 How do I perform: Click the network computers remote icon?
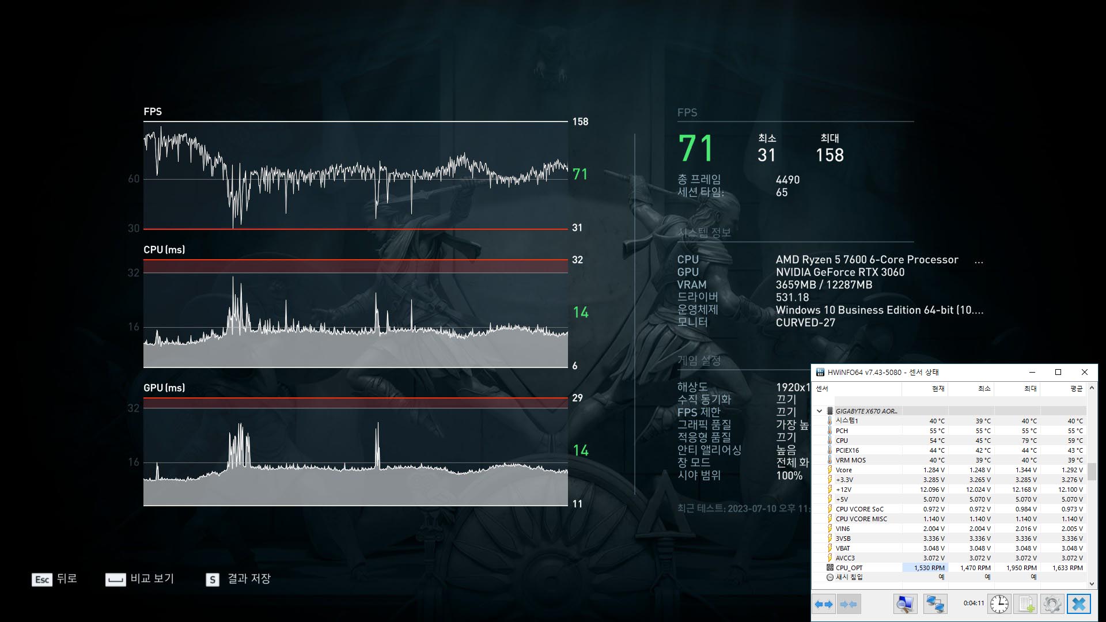(935, 604)
